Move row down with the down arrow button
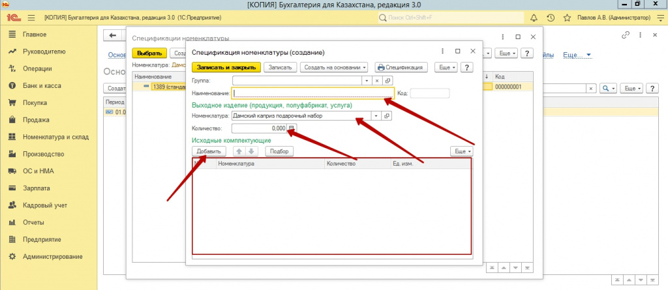The image size is (668, 290). (251, 151)
